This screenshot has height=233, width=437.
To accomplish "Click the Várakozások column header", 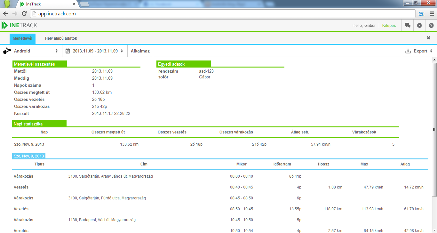I will click(x=364, y=132).
